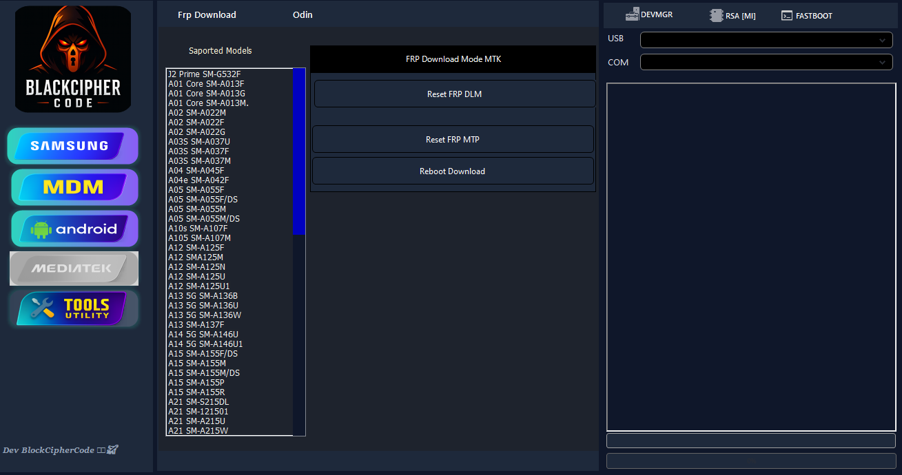Select A15 SM-A155P model
Viewport: 902px width, 475px height.
tap(196, 382)
